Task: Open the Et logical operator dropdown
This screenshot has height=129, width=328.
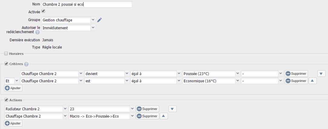Action: 12,81
